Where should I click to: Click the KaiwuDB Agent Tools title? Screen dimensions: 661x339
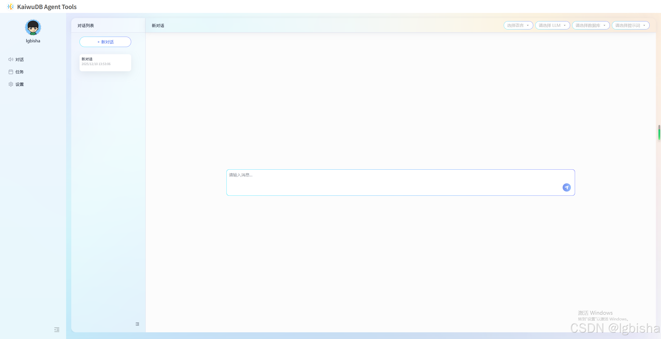click(x=47, y=7)
